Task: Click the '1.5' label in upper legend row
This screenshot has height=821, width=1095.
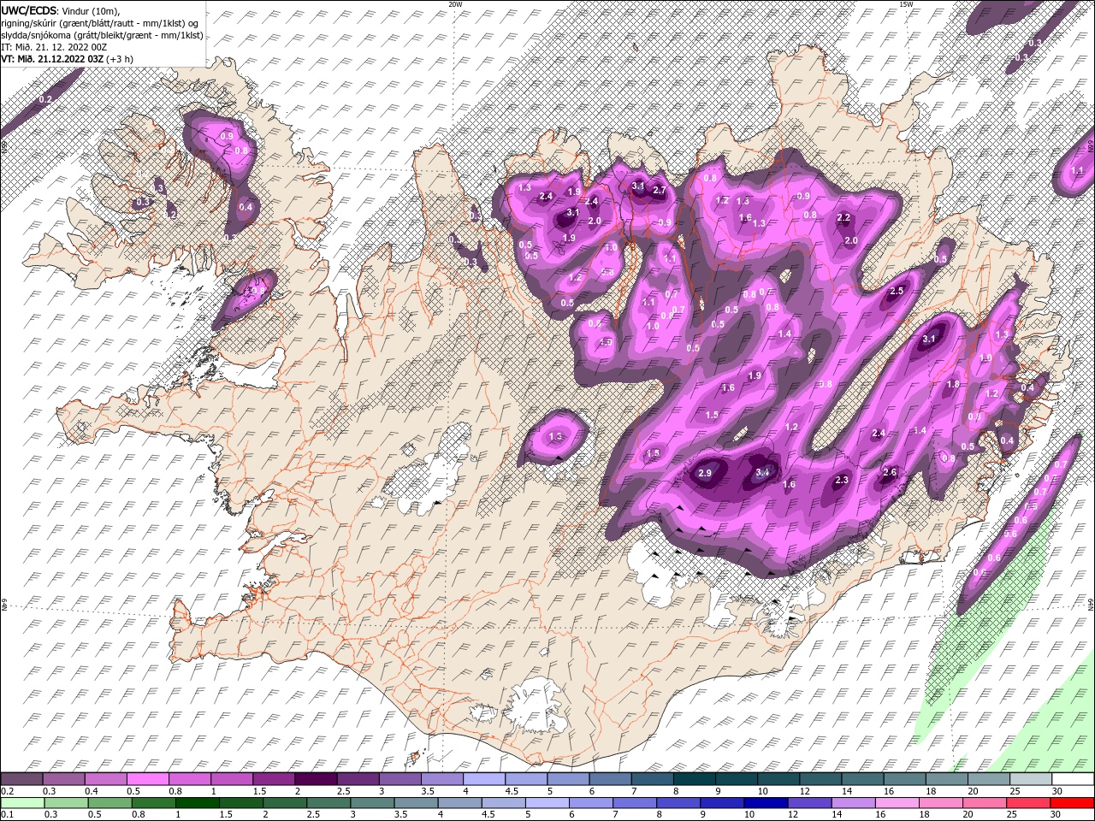Action: 259,791
